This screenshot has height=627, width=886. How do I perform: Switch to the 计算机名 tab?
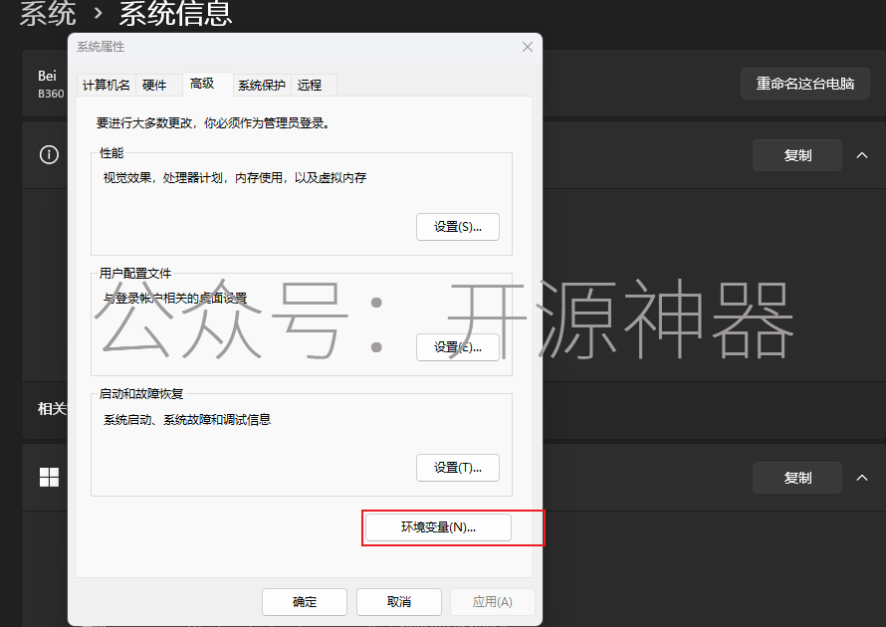click(106, 86)
